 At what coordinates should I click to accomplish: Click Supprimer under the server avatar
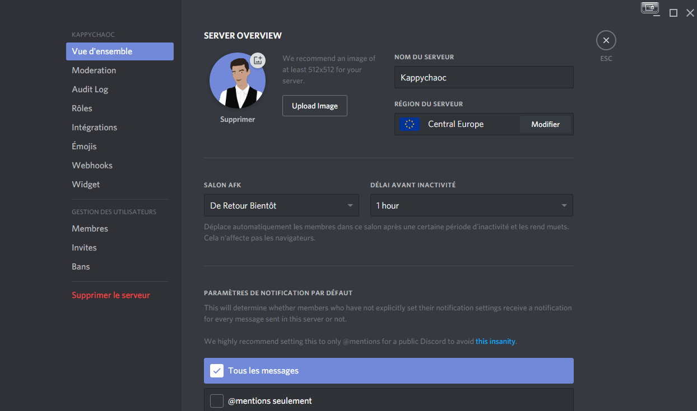point(238,120)
